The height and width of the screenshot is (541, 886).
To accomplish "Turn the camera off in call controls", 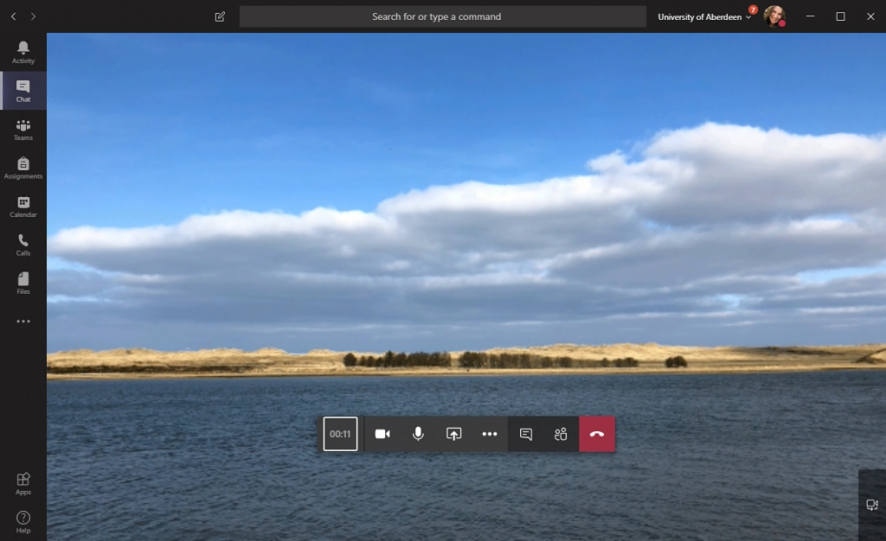I will click(x=382, y=434).
